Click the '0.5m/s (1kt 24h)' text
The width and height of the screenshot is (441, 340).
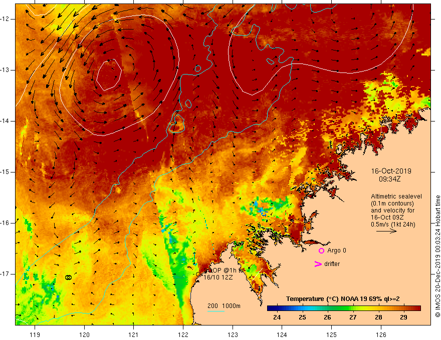(x=393, y=224)
